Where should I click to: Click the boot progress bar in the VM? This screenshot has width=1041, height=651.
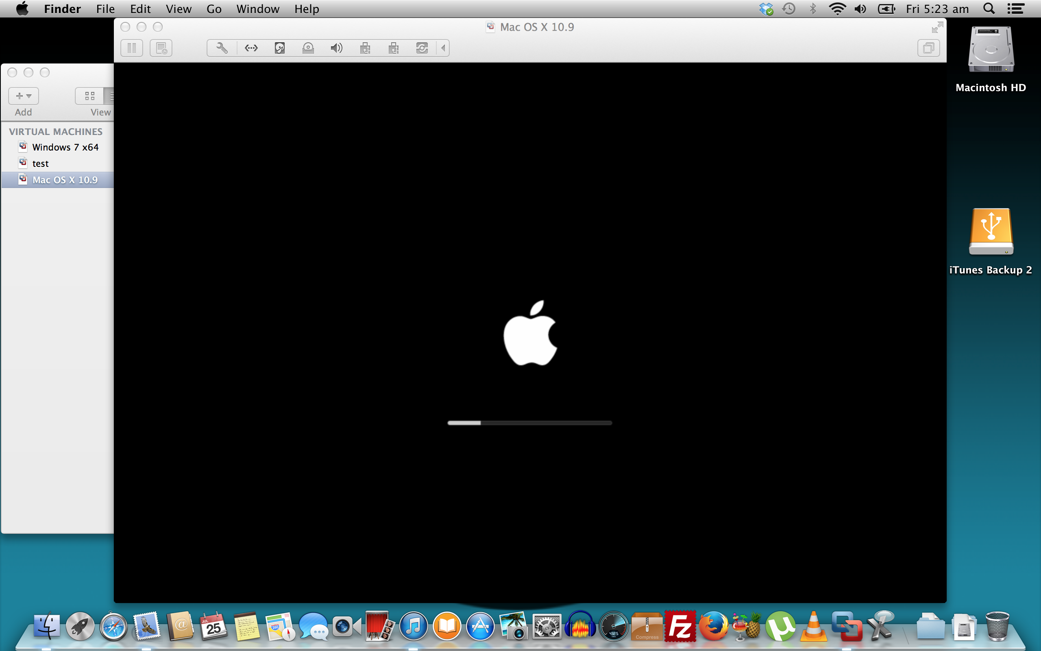(x=529, y=423)
